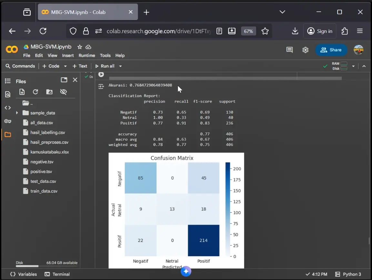This screenshot has width=372, height=280.
Task: Open the Runtime menu
Action: [x=86, y=55]
